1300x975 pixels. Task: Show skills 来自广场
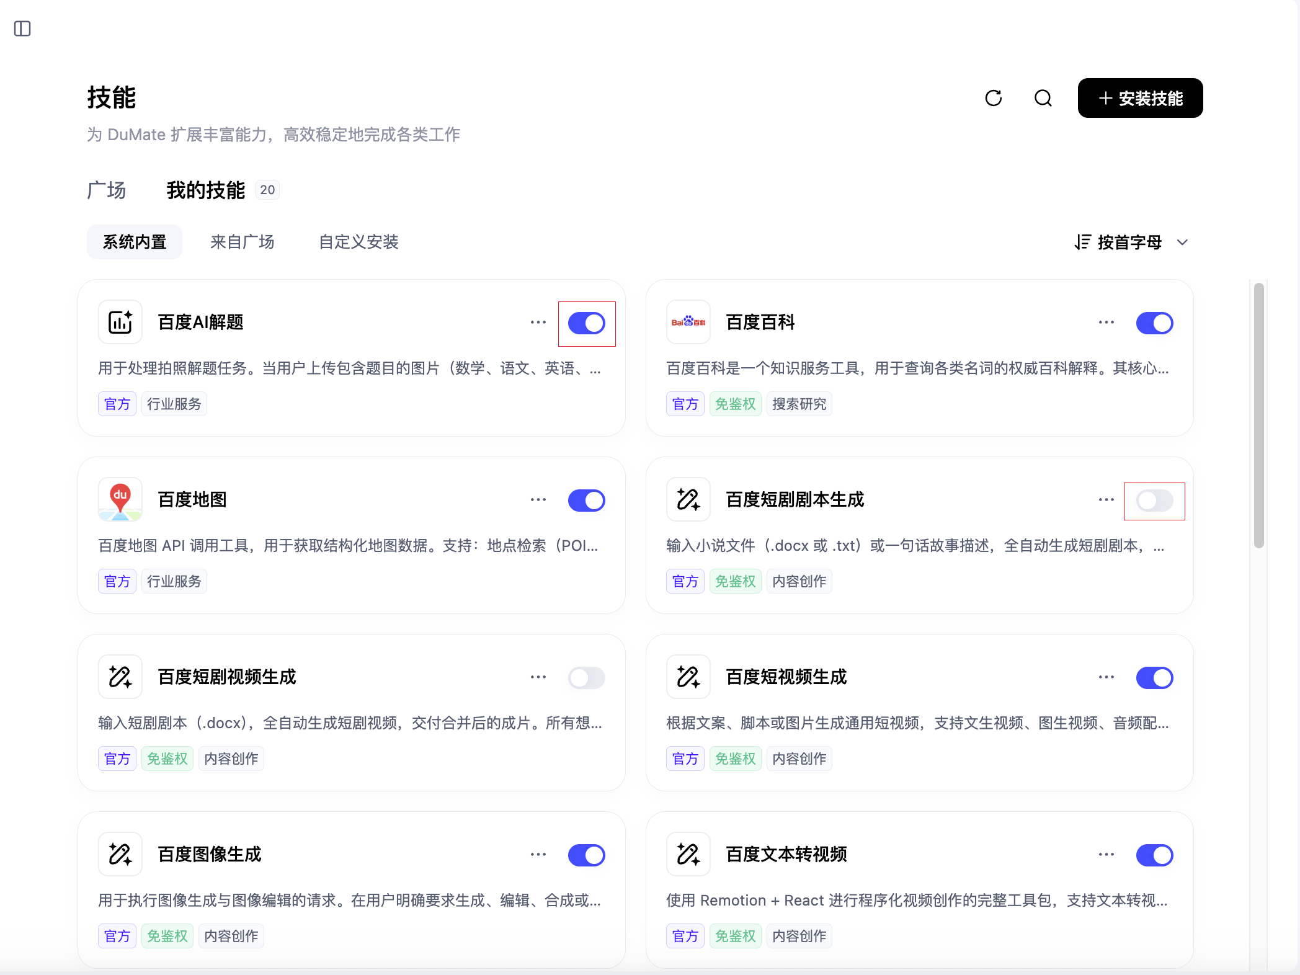click(x=243, y=242)
